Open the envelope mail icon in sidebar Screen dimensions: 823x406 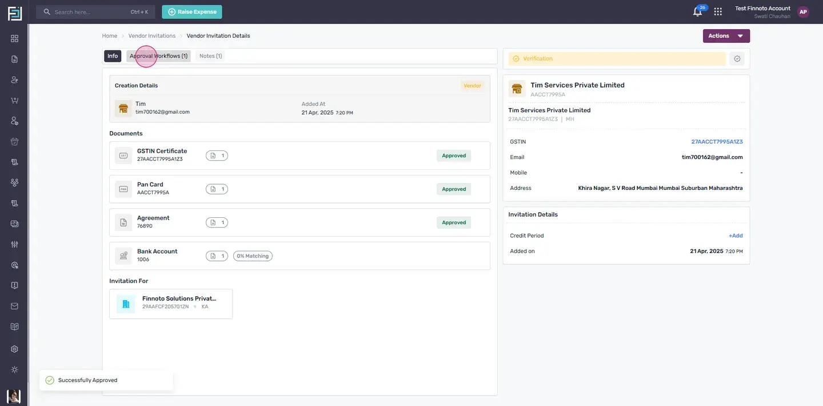coord(15,306)
